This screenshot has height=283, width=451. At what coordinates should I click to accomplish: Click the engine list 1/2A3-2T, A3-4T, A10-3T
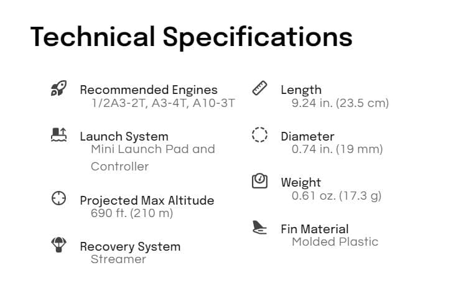[163, 103]
